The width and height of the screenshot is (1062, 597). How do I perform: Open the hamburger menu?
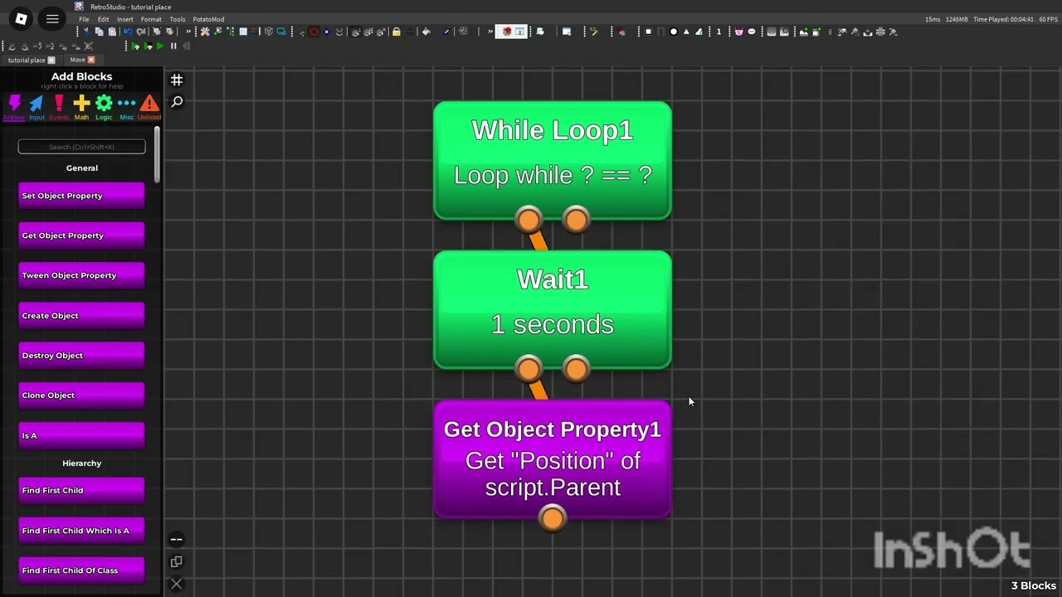pos(52,18)
